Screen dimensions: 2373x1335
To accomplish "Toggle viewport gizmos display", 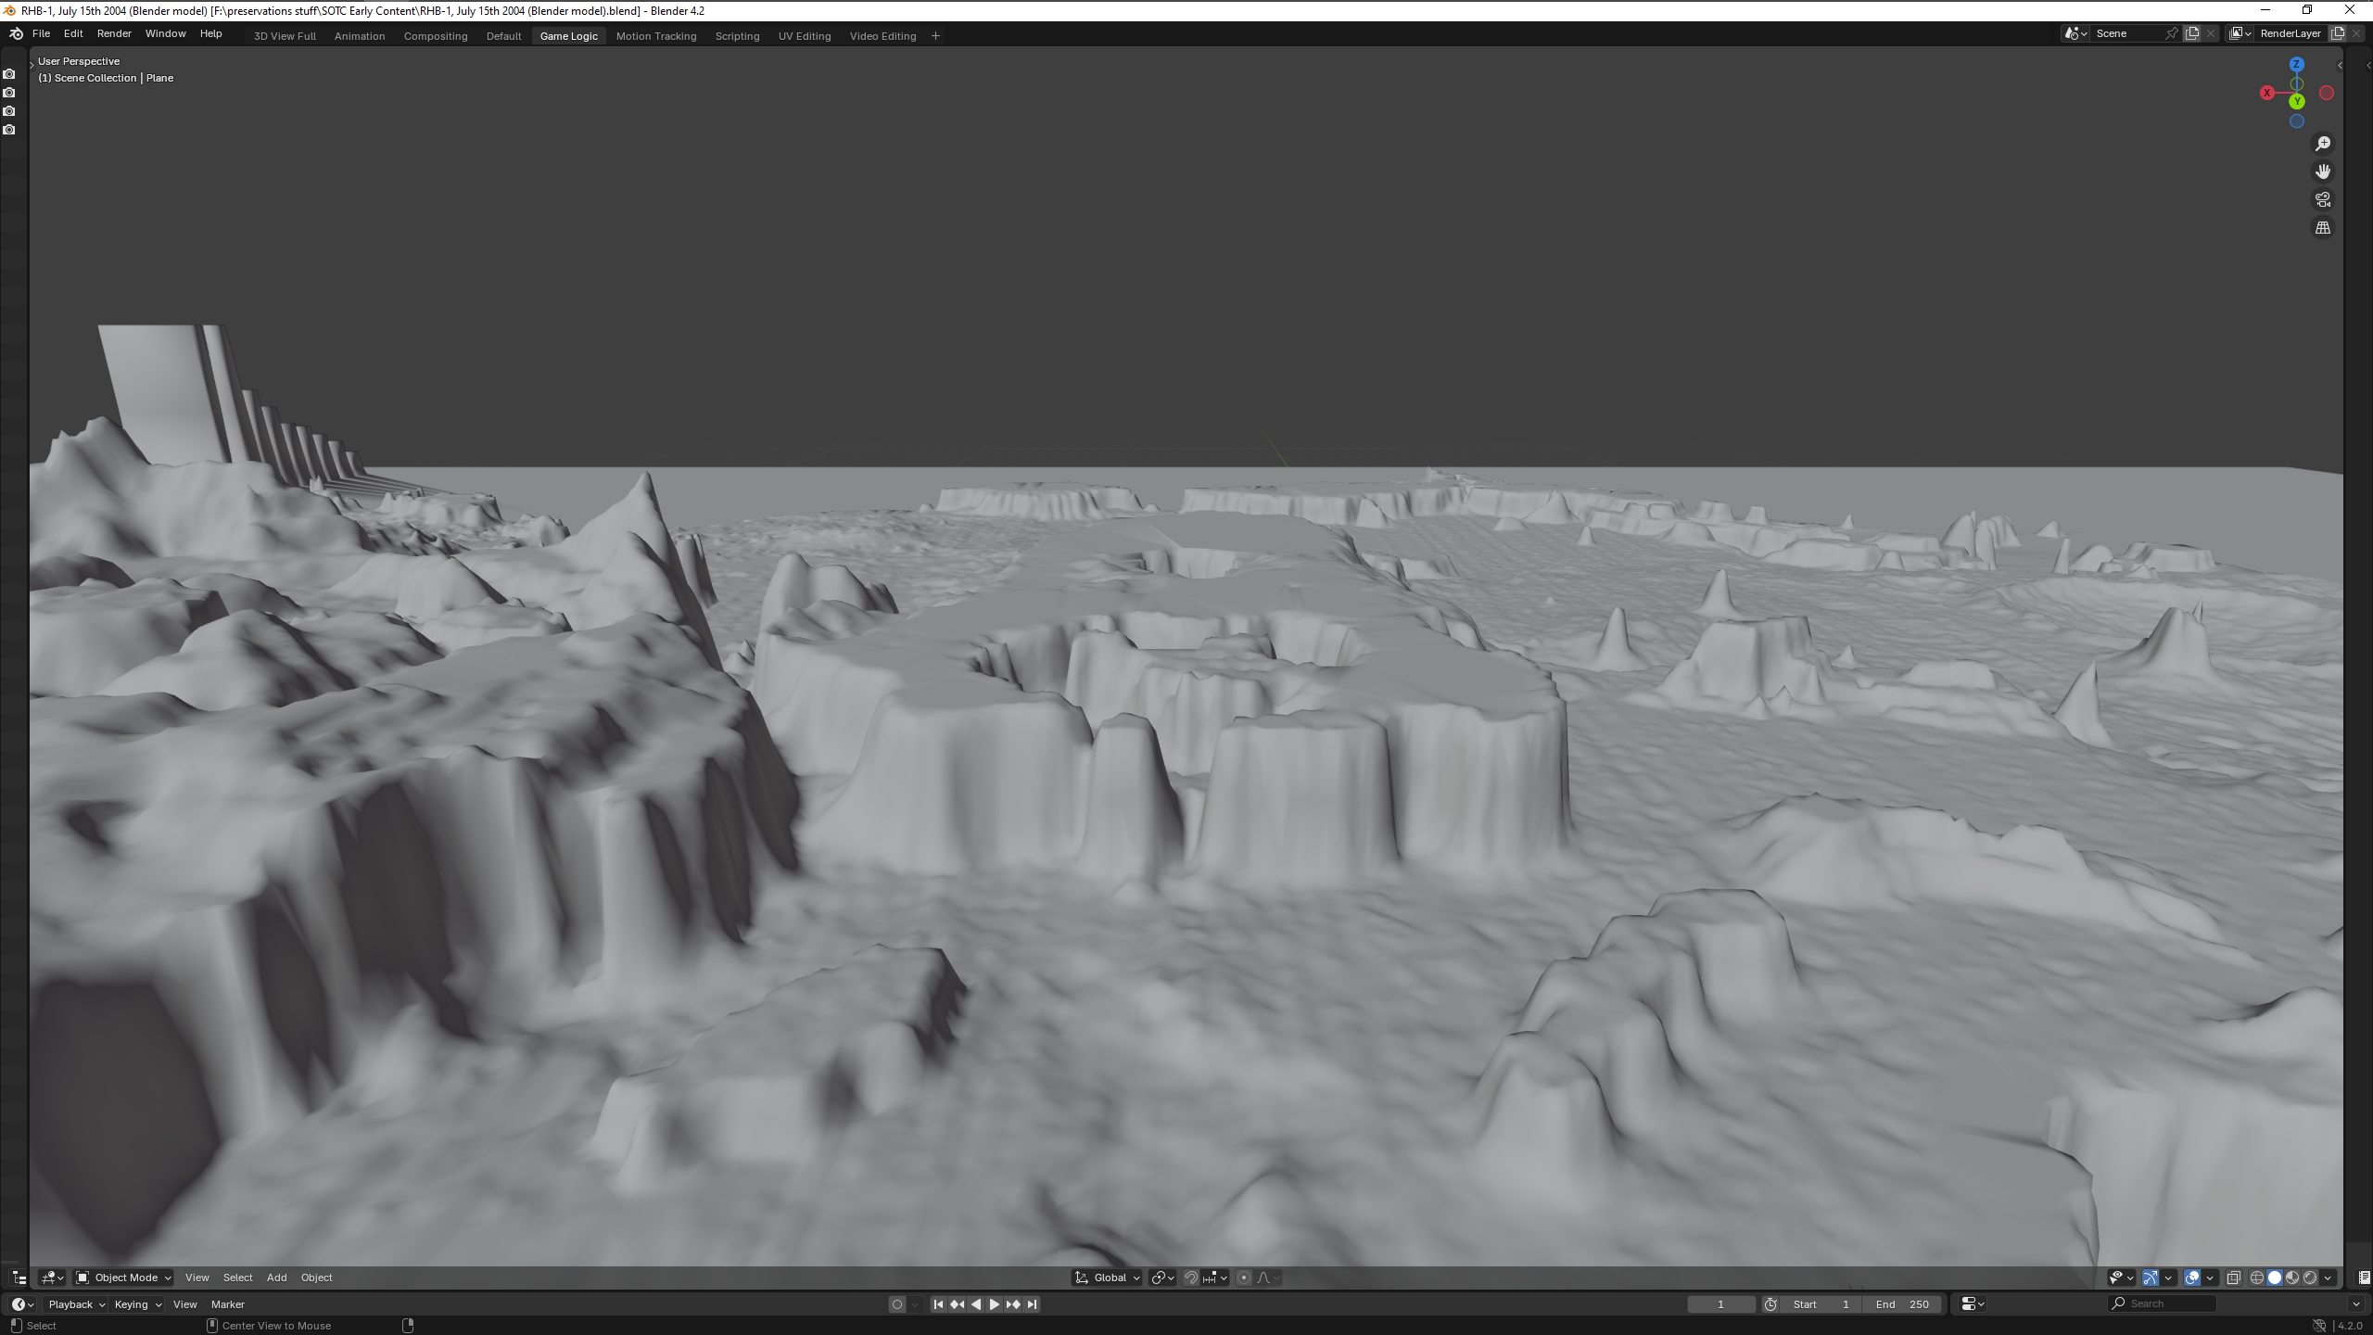I will (x=2151, y=1278).
